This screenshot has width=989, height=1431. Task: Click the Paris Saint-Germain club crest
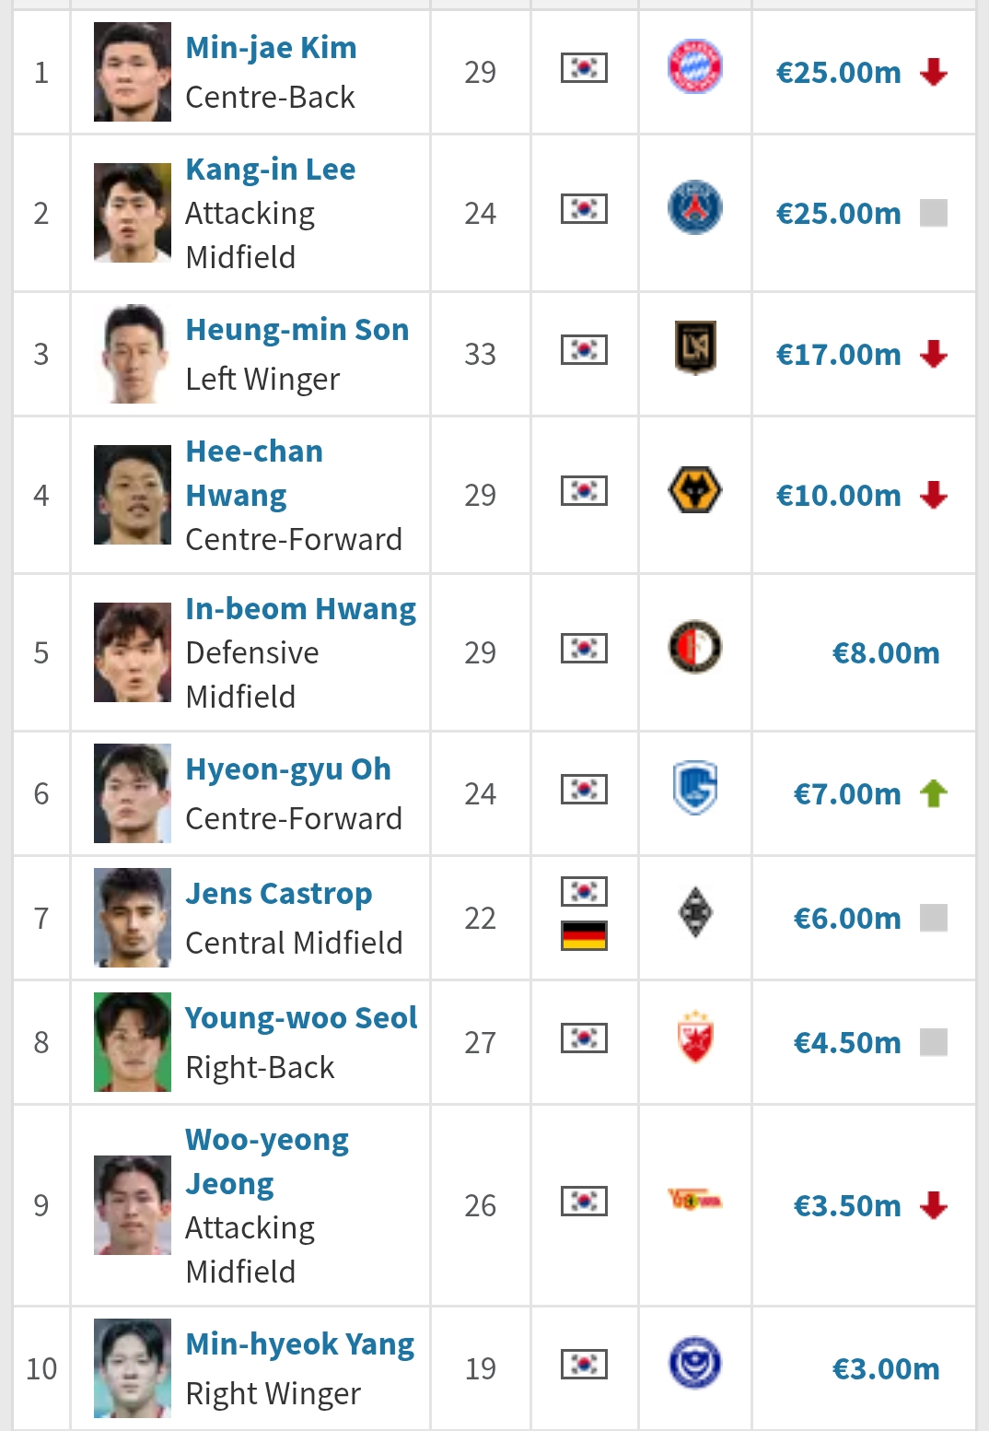[x=694, y=207]
